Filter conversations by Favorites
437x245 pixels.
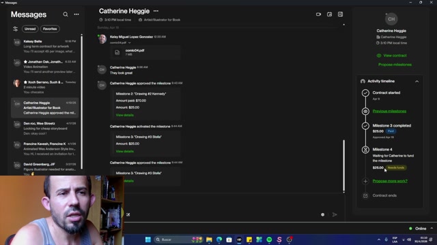(x=50, y=29)
